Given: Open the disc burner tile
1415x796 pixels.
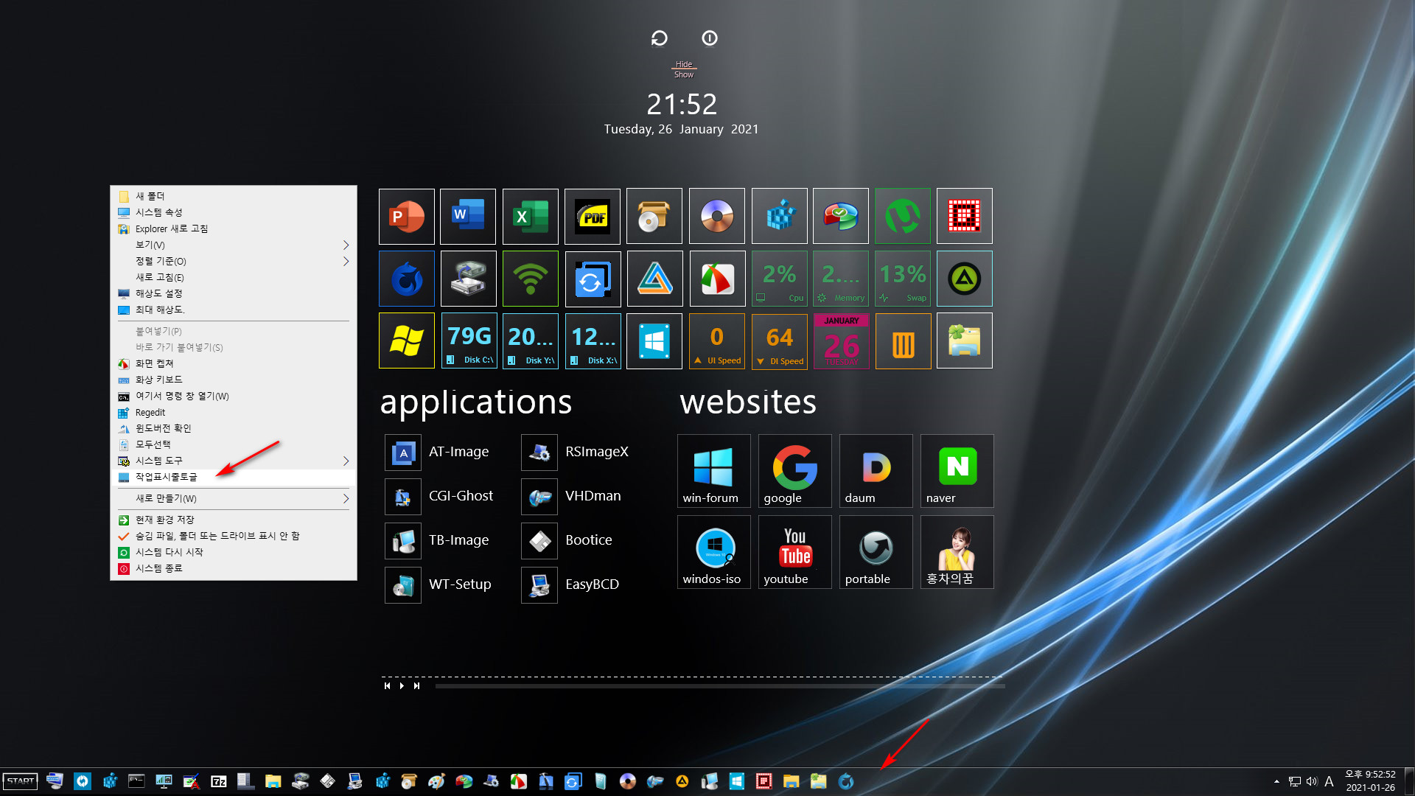Looking at the screenshot, I should click(x=716, y=216).
